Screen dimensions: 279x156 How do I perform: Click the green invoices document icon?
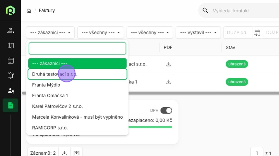tap(10, 105)
